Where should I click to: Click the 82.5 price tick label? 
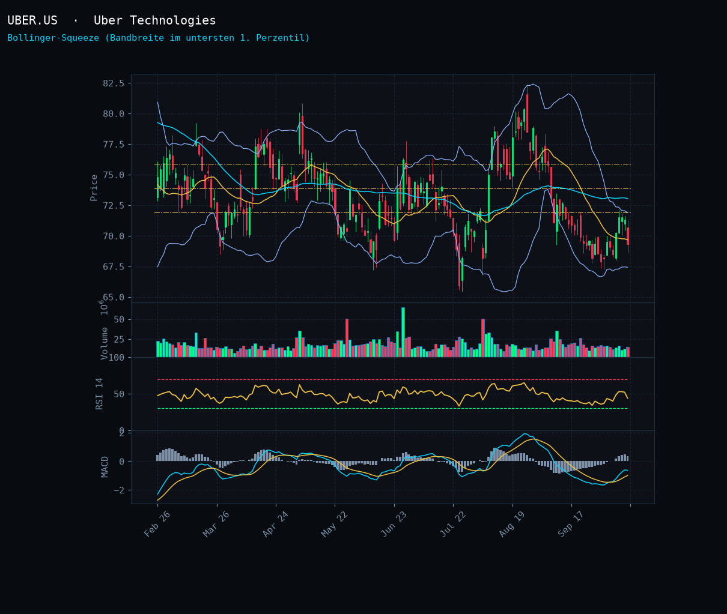coord(114,83)
